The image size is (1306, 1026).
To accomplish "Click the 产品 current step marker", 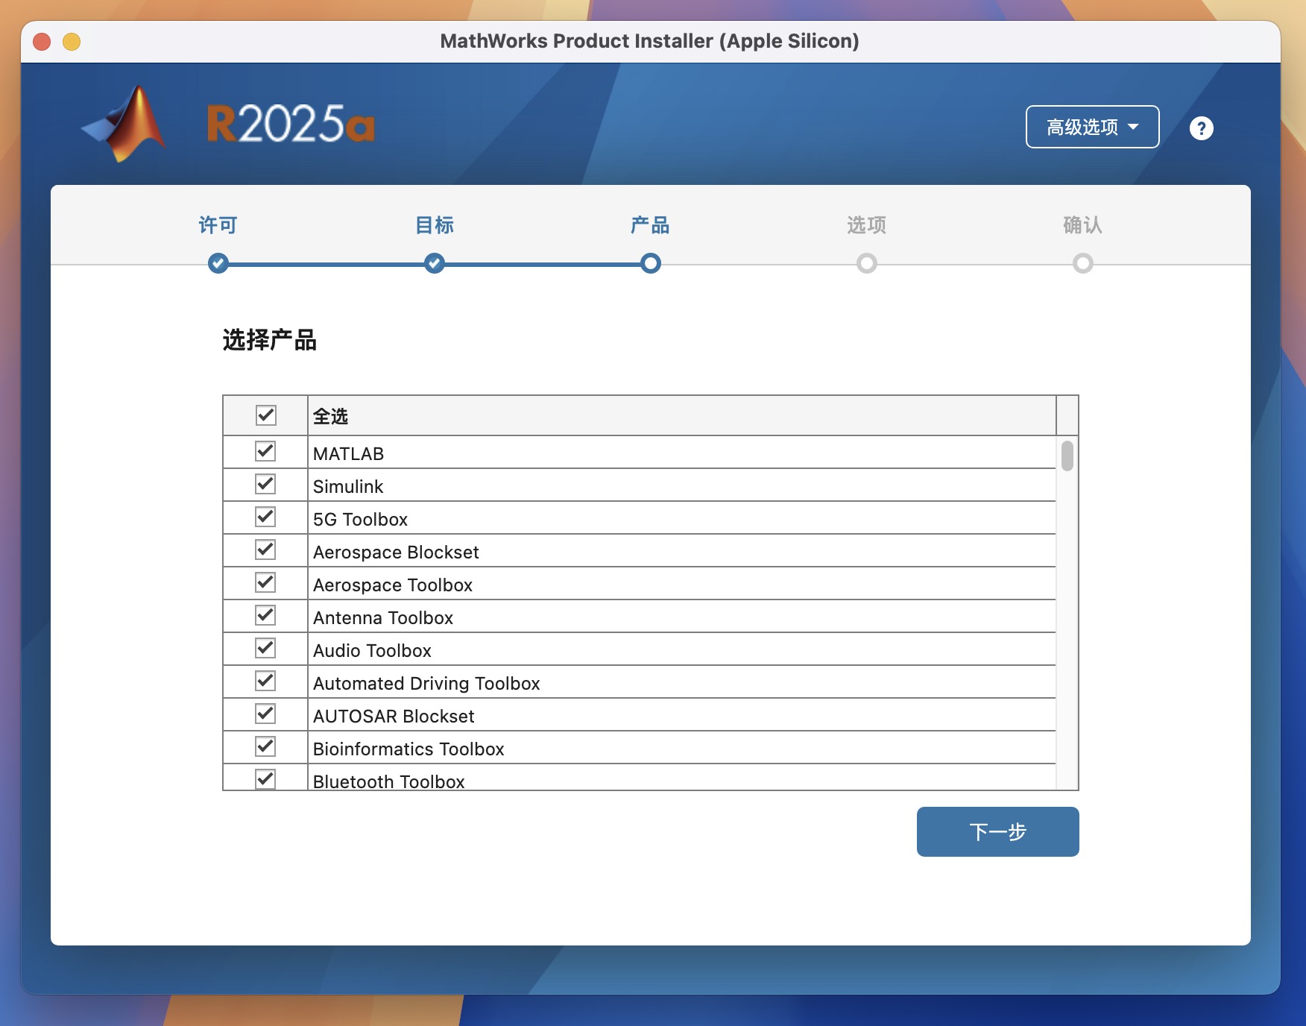I will point(650,263).
